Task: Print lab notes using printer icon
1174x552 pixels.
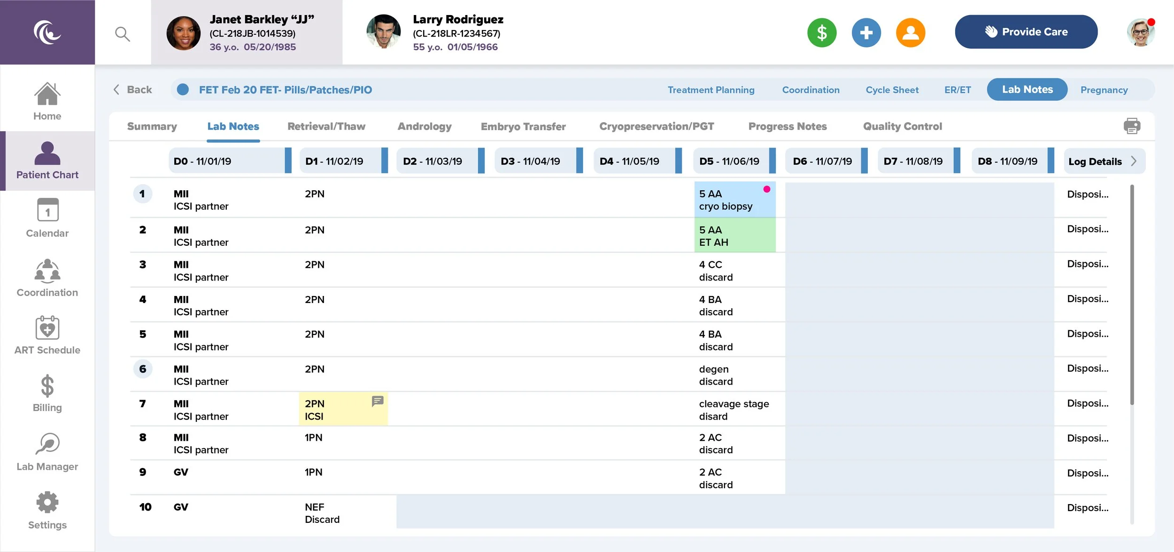Action: click(x=1132, y=126)
